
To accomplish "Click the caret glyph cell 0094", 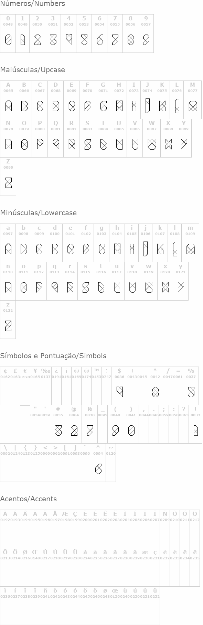I will click(98, 463).
